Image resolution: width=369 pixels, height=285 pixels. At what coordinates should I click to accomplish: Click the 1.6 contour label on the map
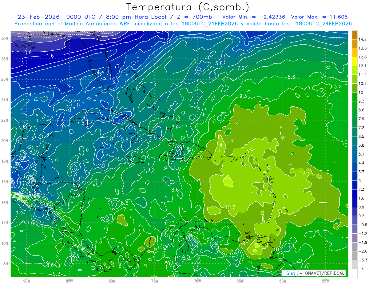[x=50, y=56]
